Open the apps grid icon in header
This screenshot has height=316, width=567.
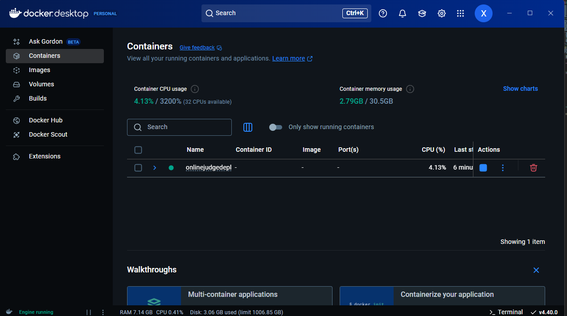(x=460, y=13)
